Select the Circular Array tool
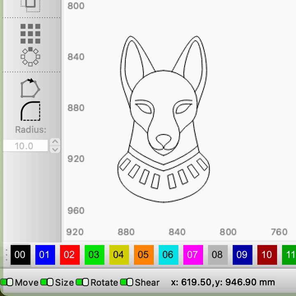Viewport: 296px width, 296px height. coord(30,56)
